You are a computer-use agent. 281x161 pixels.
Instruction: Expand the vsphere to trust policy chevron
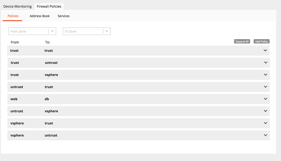point(266,123)
